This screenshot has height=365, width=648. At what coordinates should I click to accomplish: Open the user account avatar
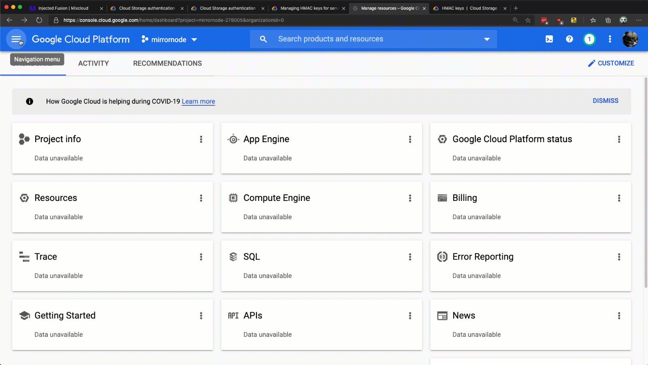pyautogui.click(x=630, y=39)
